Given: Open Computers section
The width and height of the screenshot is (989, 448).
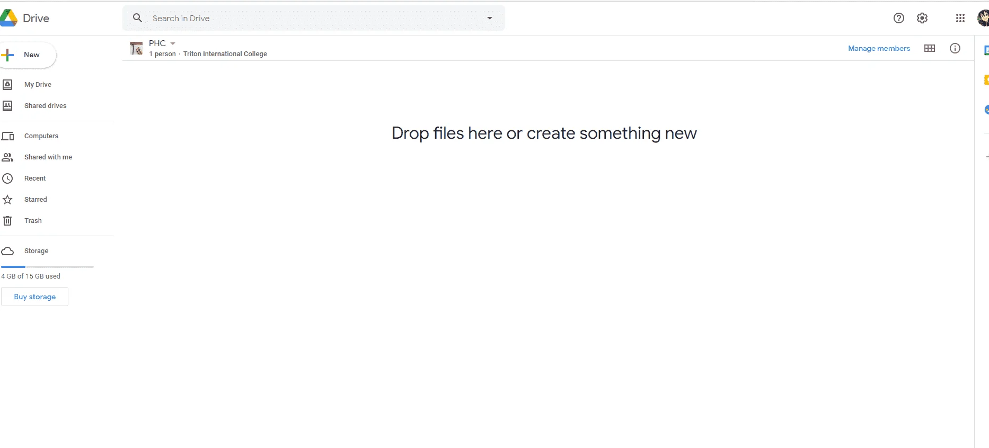Looking at the screenshot, I should pyautogui.click(x=41, y=136).
